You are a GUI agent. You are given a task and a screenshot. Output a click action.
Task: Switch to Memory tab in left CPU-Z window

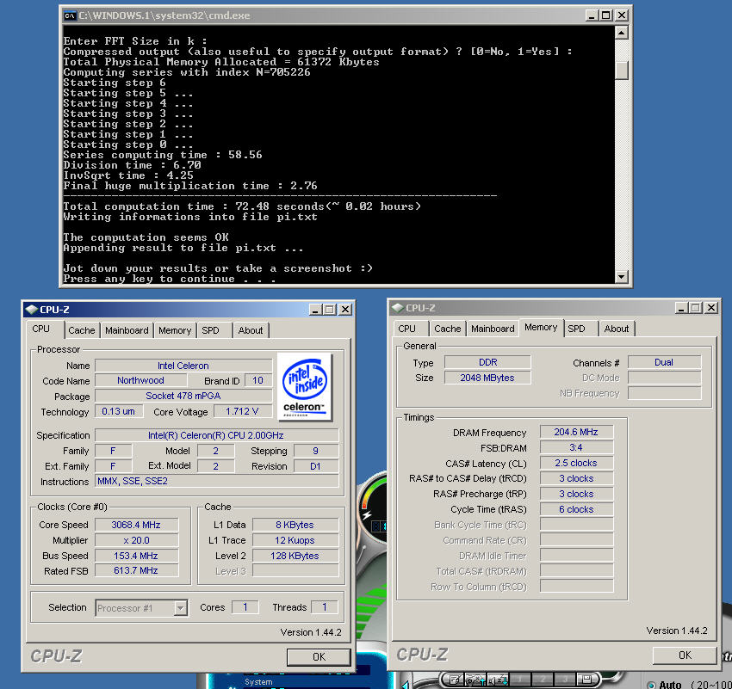click(175, 330)
